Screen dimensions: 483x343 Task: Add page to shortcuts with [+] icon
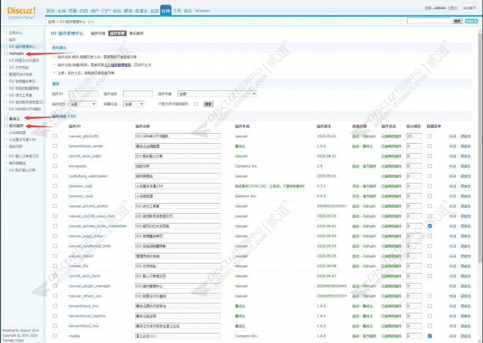click(x=91, y=22)
